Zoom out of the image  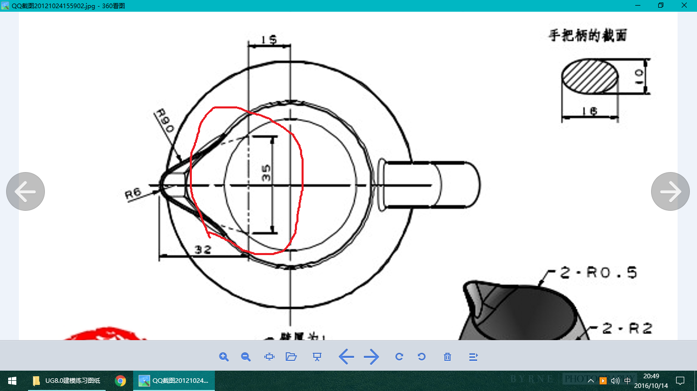click(246, 357)
